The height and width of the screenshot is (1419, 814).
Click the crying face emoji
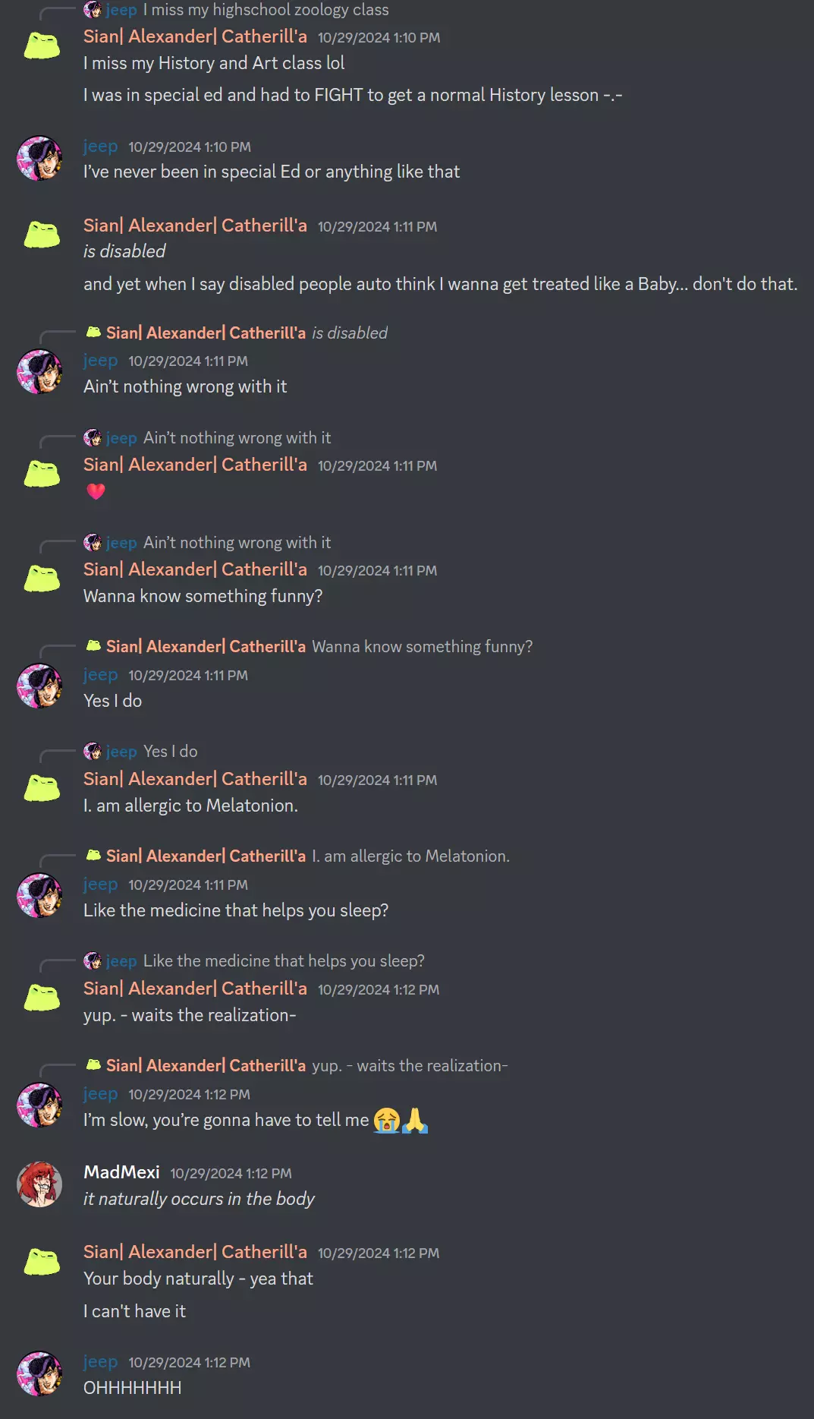[386, 1120]
